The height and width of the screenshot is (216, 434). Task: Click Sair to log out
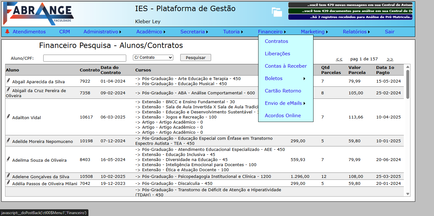click(x=389, y=32)
